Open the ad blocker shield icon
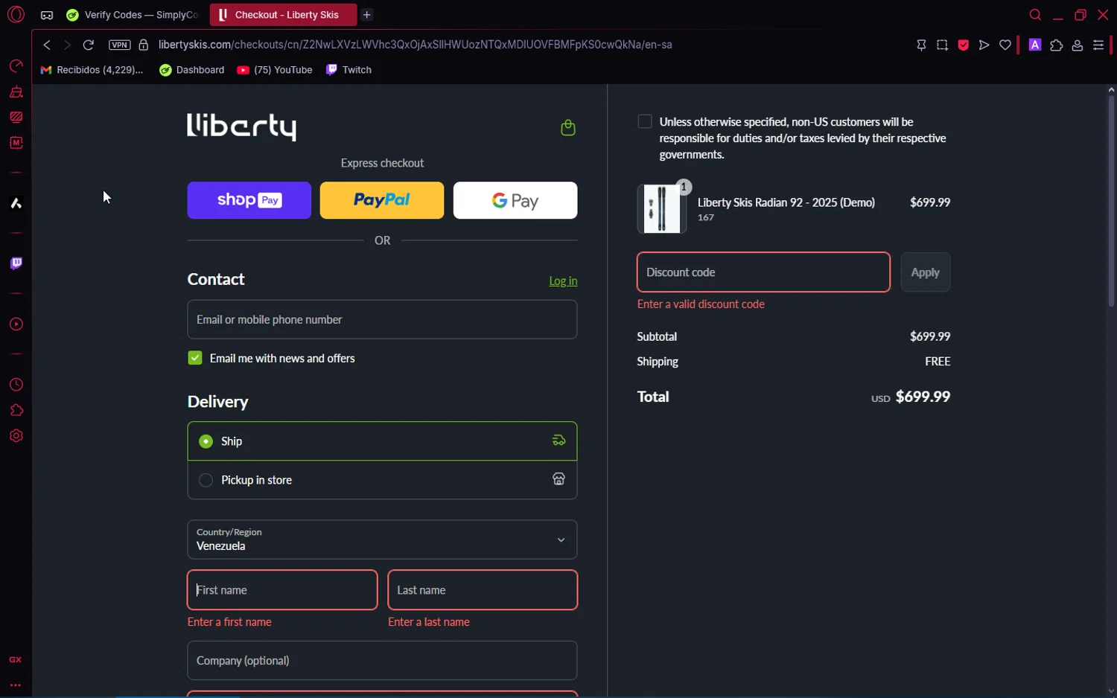This screenshot has height=698, width=1117. (x=963, y=45)
